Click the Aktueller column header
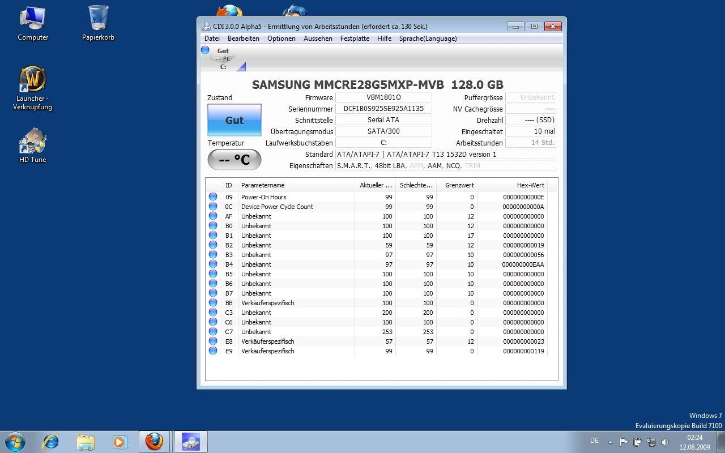Viewport: 725px width, 453px height. click(376, 185)
